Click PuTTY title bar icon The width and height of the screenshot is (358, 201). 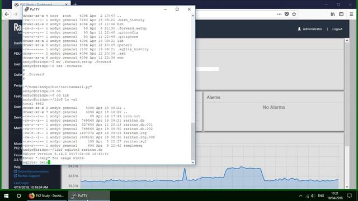pyautogui.click(x=27, y=9)
